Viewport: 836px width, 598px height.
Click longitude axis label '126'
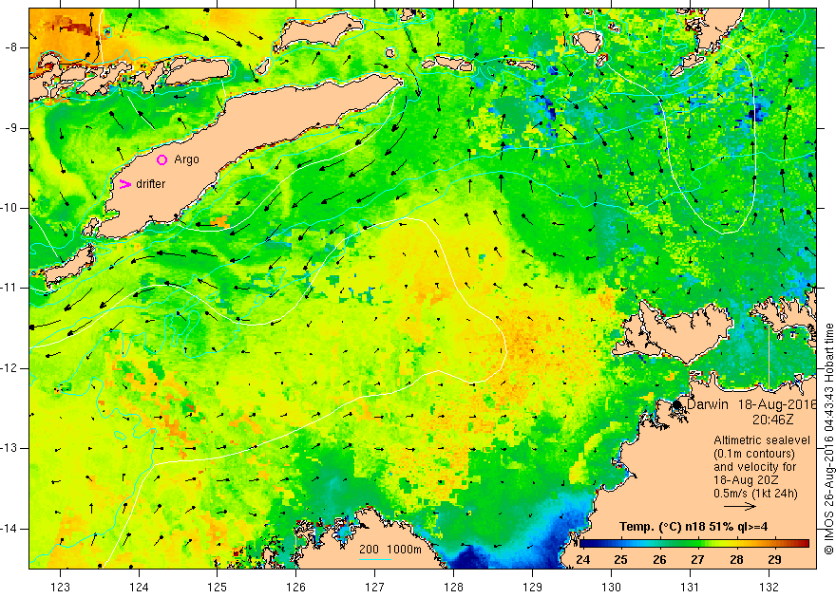[x=295, y=588]
